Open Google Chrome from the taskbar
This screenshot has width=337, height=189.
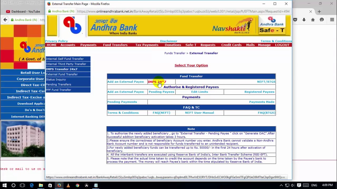pyautogui.click(x=77, y=185)
